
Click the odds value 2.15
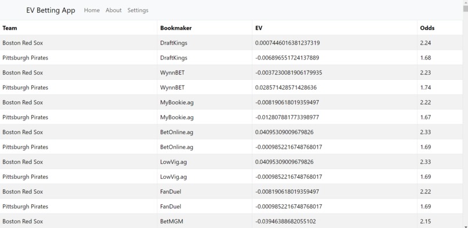click(x=425, y=222)
